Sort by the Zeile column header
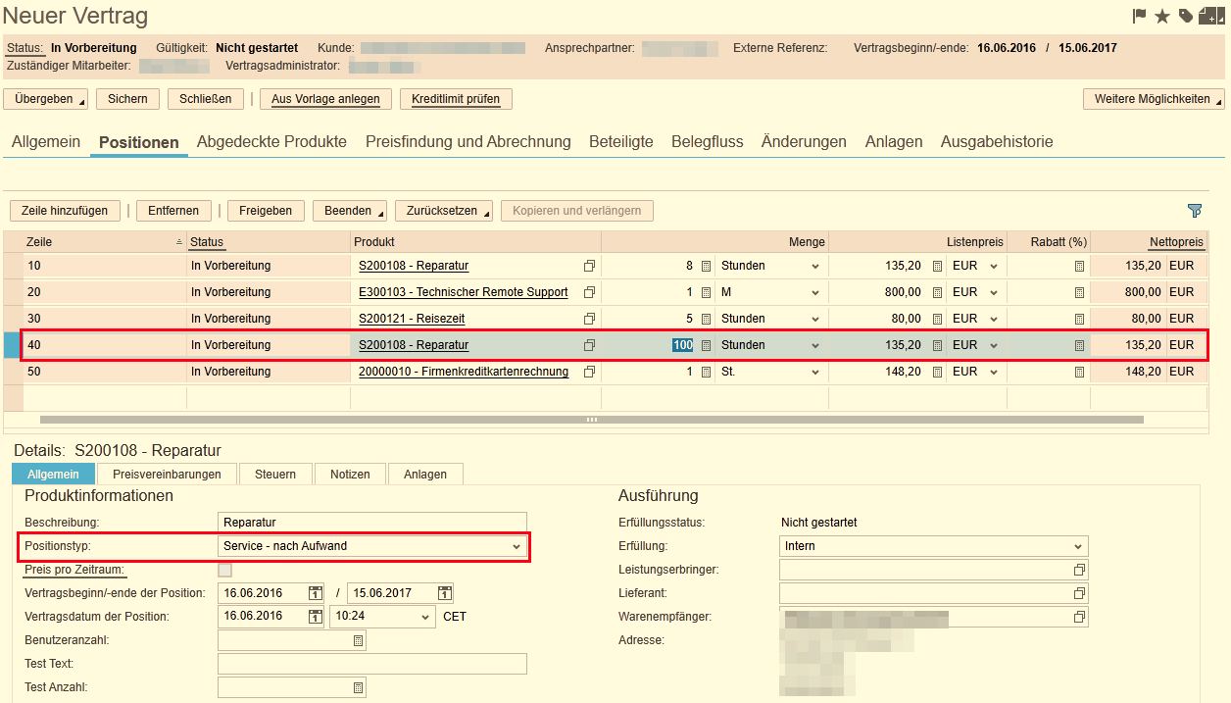 point(104,241)
